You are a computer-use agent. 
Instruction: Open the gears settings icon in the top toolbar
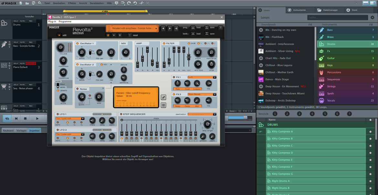click(40, 3)
